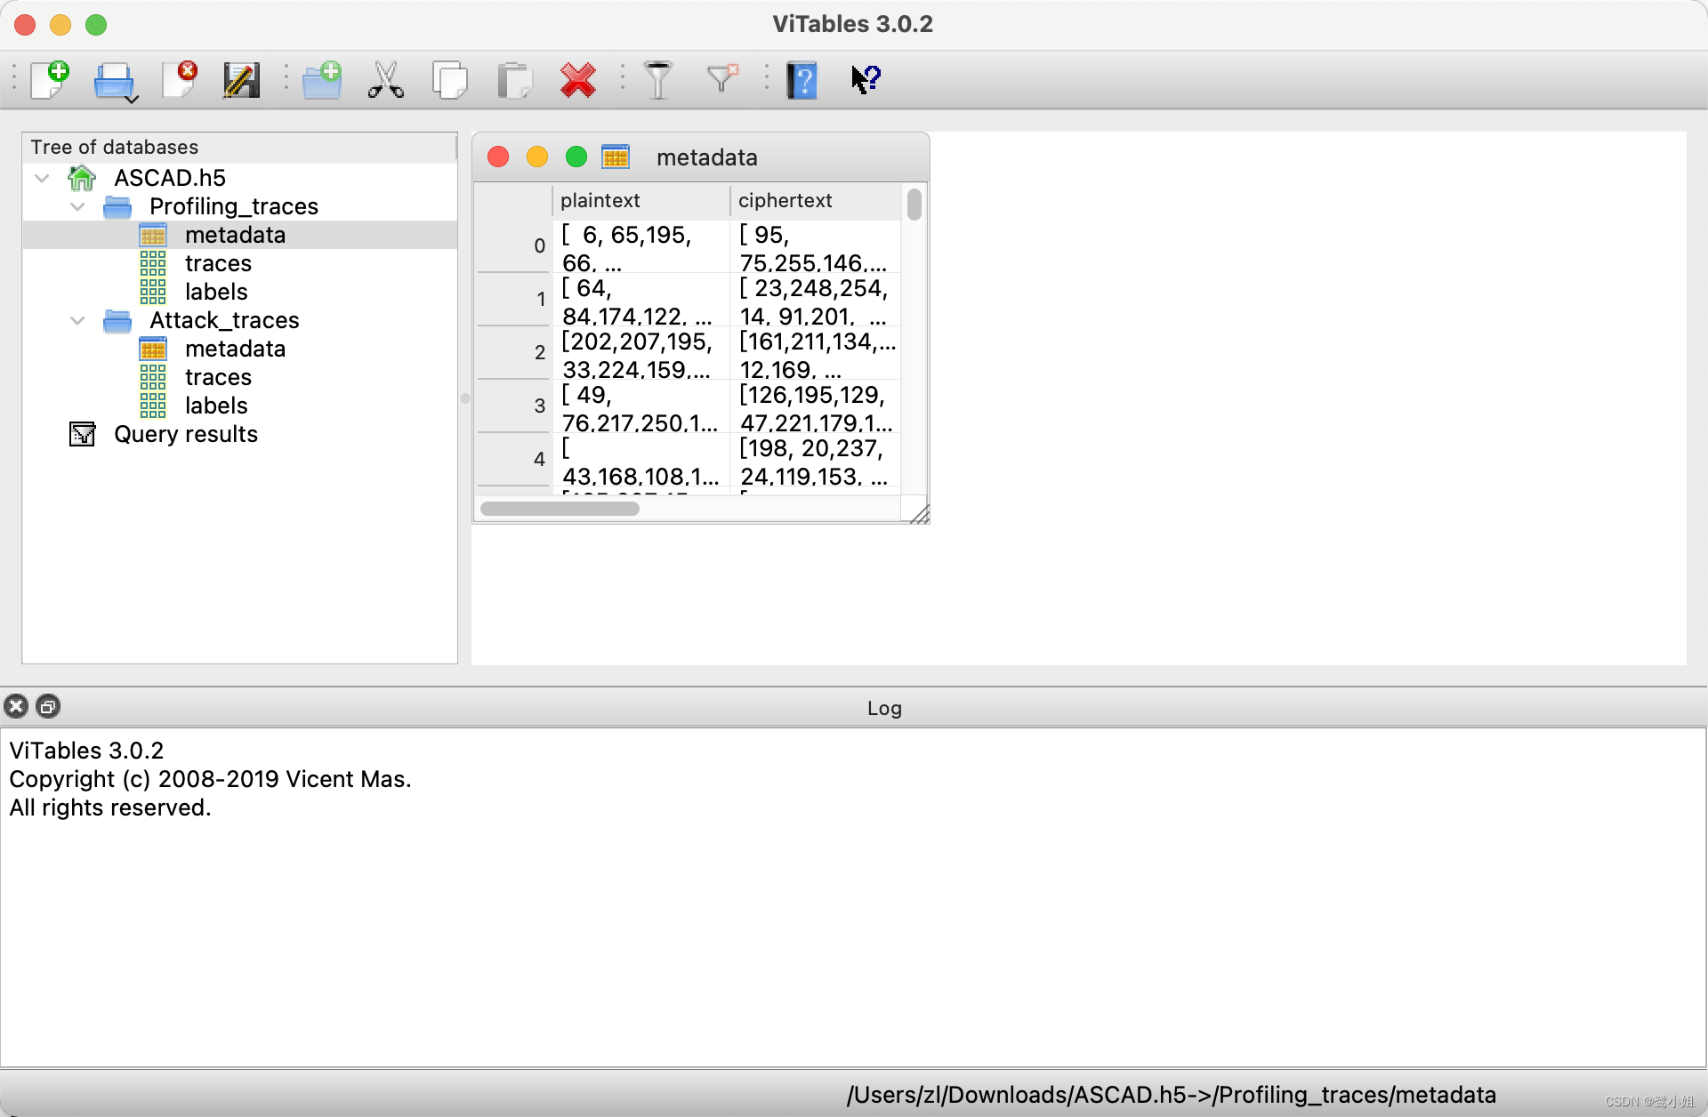1708x1117 pixels.
Task: Select traces under Profiling_traces
Action: (x=218, y=263)
